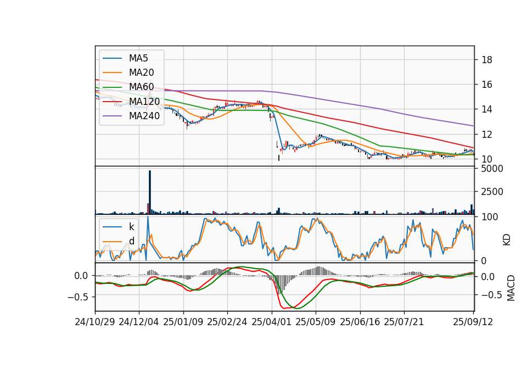The image size is (527, 379).
Task: Click the 25/01/09 date label
Action: click(183, 322)
